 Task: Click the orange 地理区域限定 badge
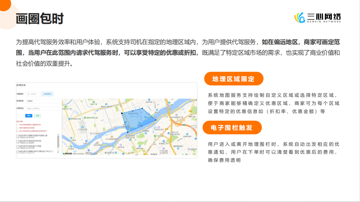click(x=234, y=79)
